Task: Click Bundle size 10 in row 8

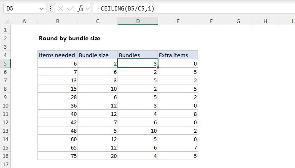Action: (98, 89)
